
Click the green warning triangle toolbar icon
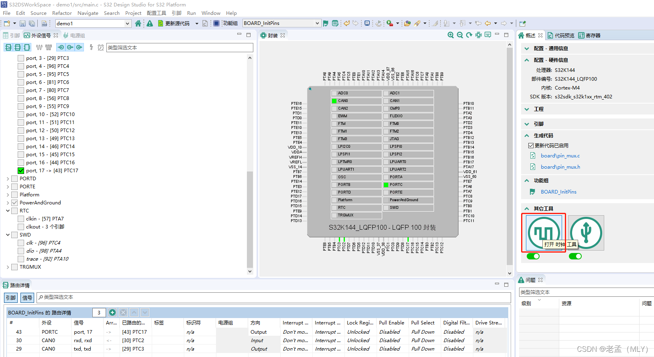point(150,23)
